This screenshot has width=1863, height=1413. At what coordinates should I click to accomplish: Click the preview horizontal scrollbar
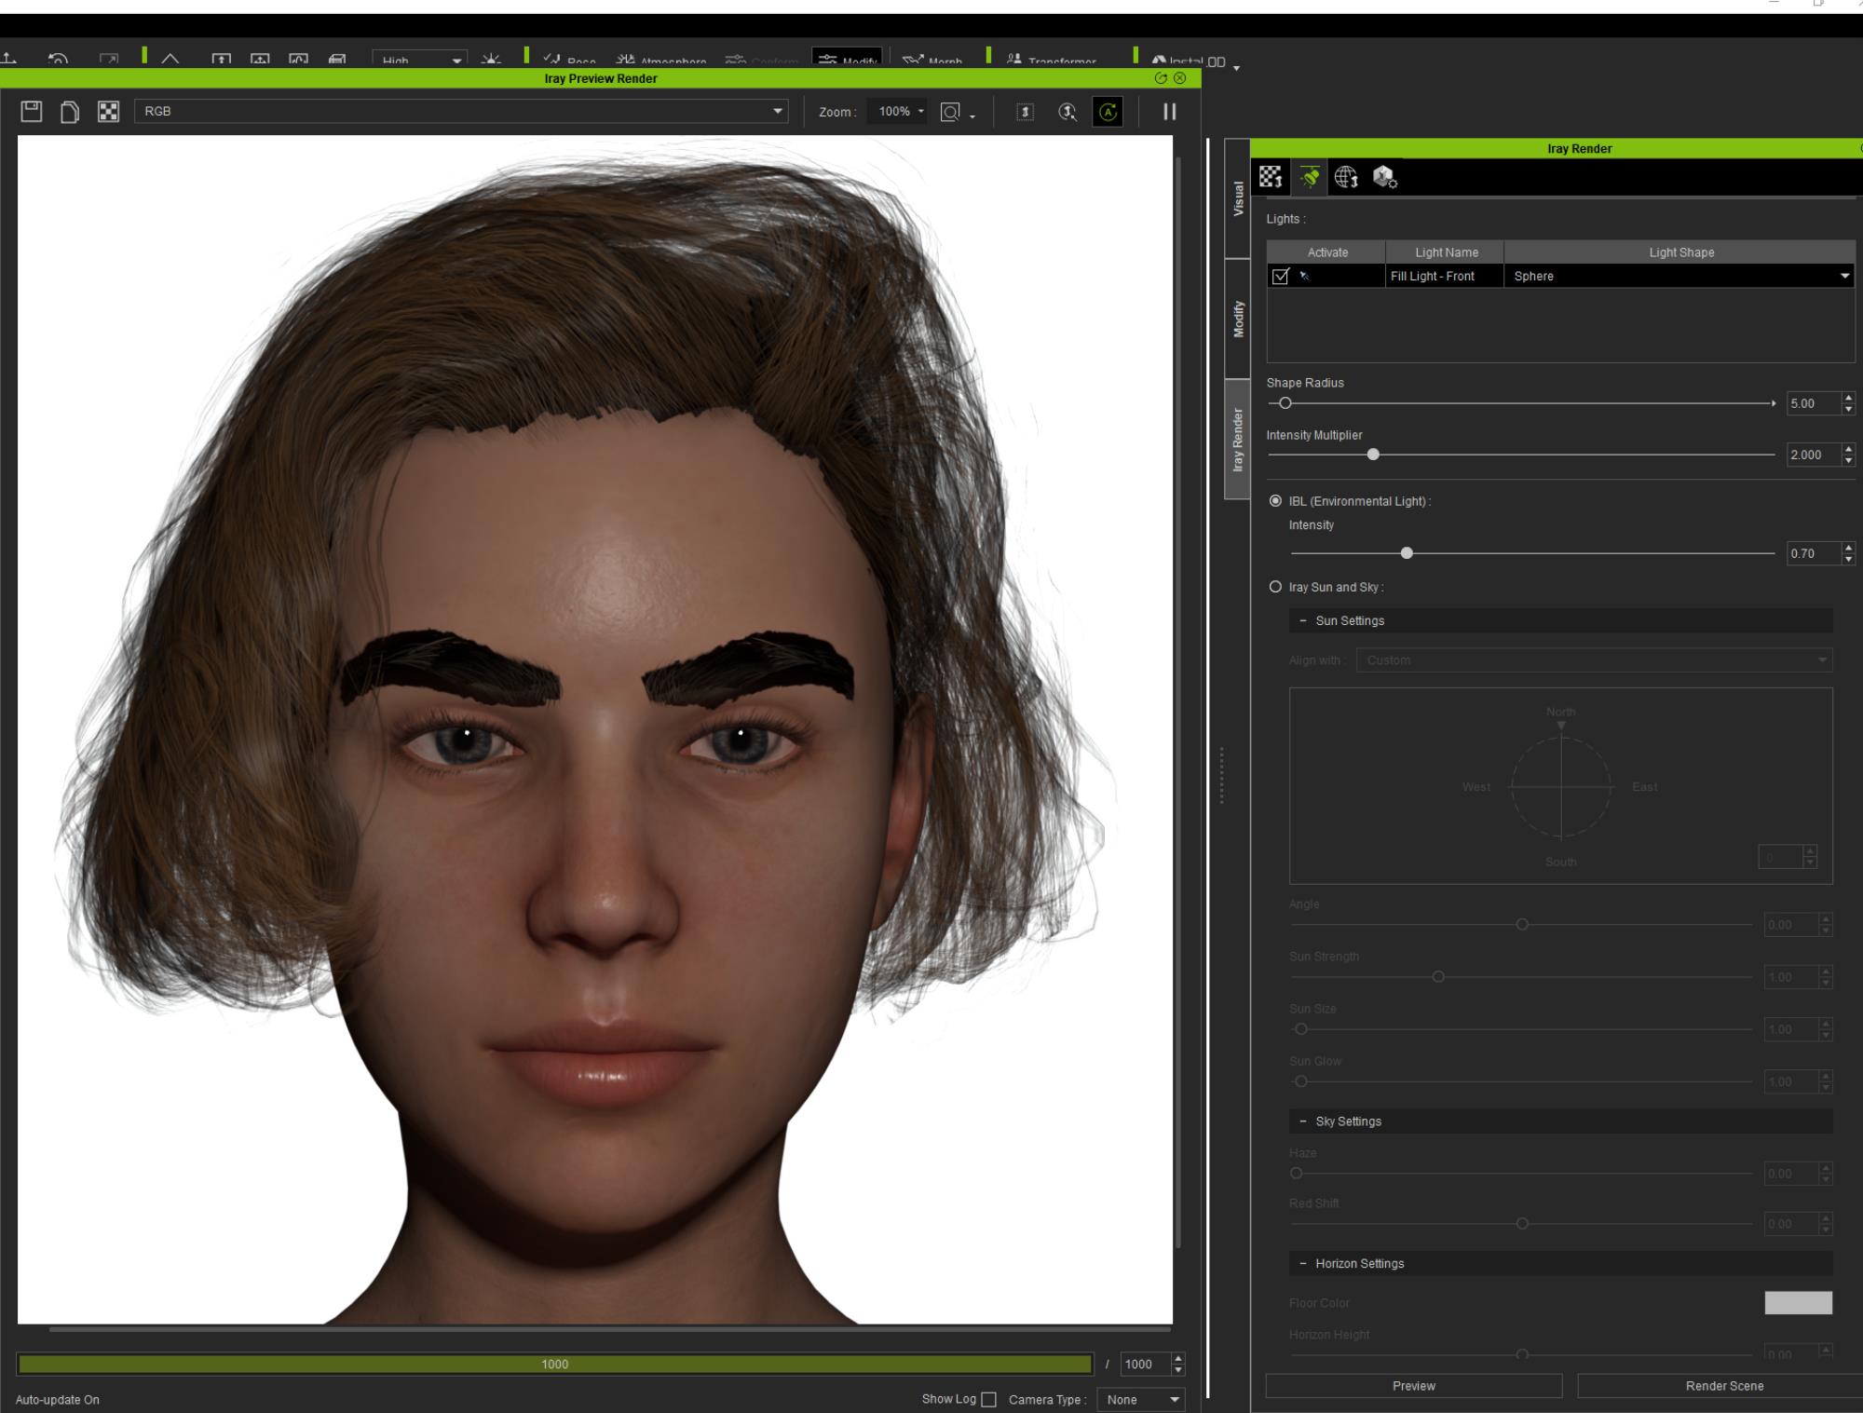click(610, 1329)
